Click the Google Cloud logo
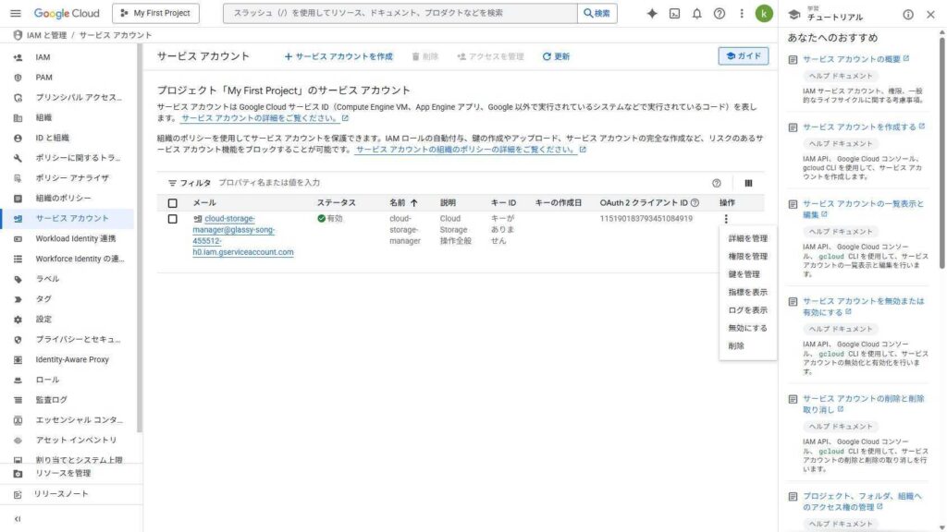 click(x=67, y=13)
